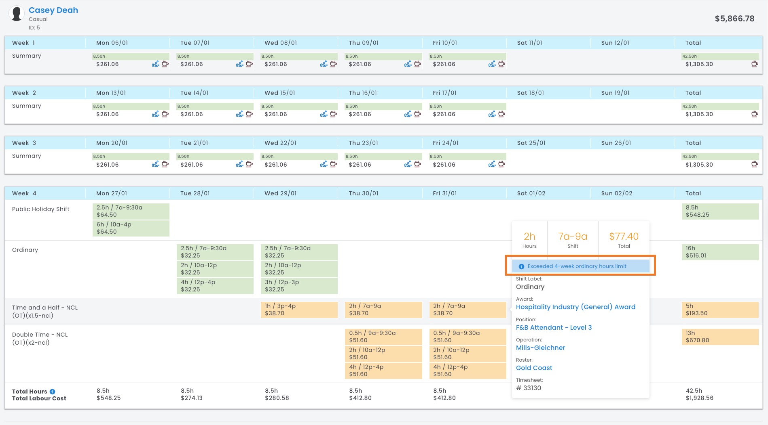The image size is (768, 425).
Task: Click the hand-coin allowance icon on Thu 23/01
Action: (x=408, y=164)
